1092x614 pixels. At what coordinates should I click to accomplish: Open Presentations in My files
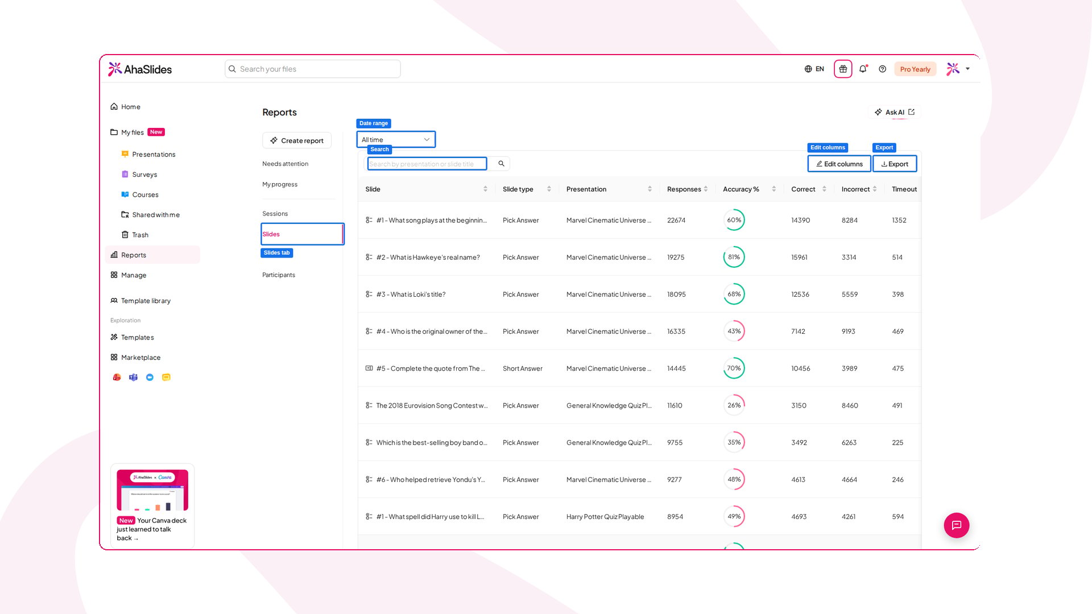click(154, 155)
